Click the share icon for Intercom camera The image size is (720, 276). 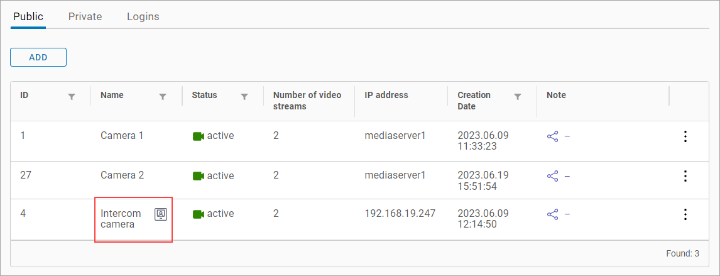point(553,214)
